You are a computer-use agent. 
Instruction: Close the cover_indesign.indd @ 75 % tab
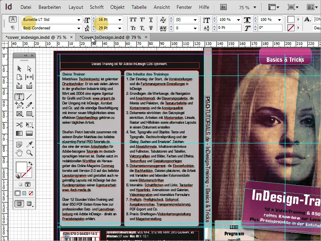pyautogui.click(x=71, y=37)
